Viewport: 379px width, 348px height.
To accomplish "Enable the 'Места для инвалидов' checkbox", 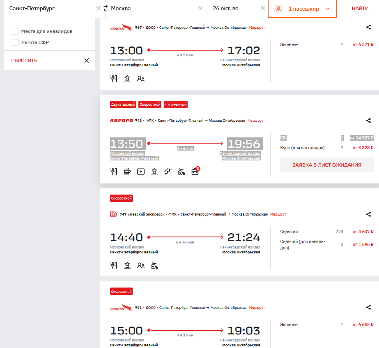I will click(x=15, y=31).
